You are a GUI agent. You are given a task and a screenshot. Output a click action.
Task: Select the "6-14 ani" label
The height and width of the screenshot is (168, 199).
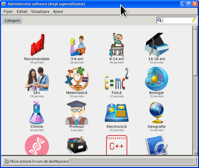coord(117,59)
